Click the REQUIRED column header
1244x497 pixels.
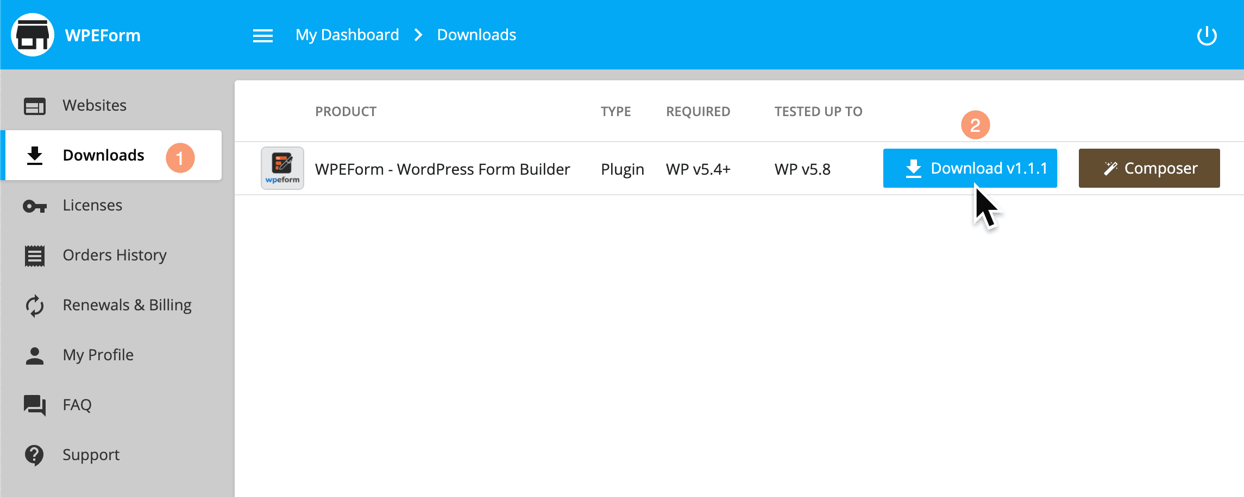(x=698, y=112)
